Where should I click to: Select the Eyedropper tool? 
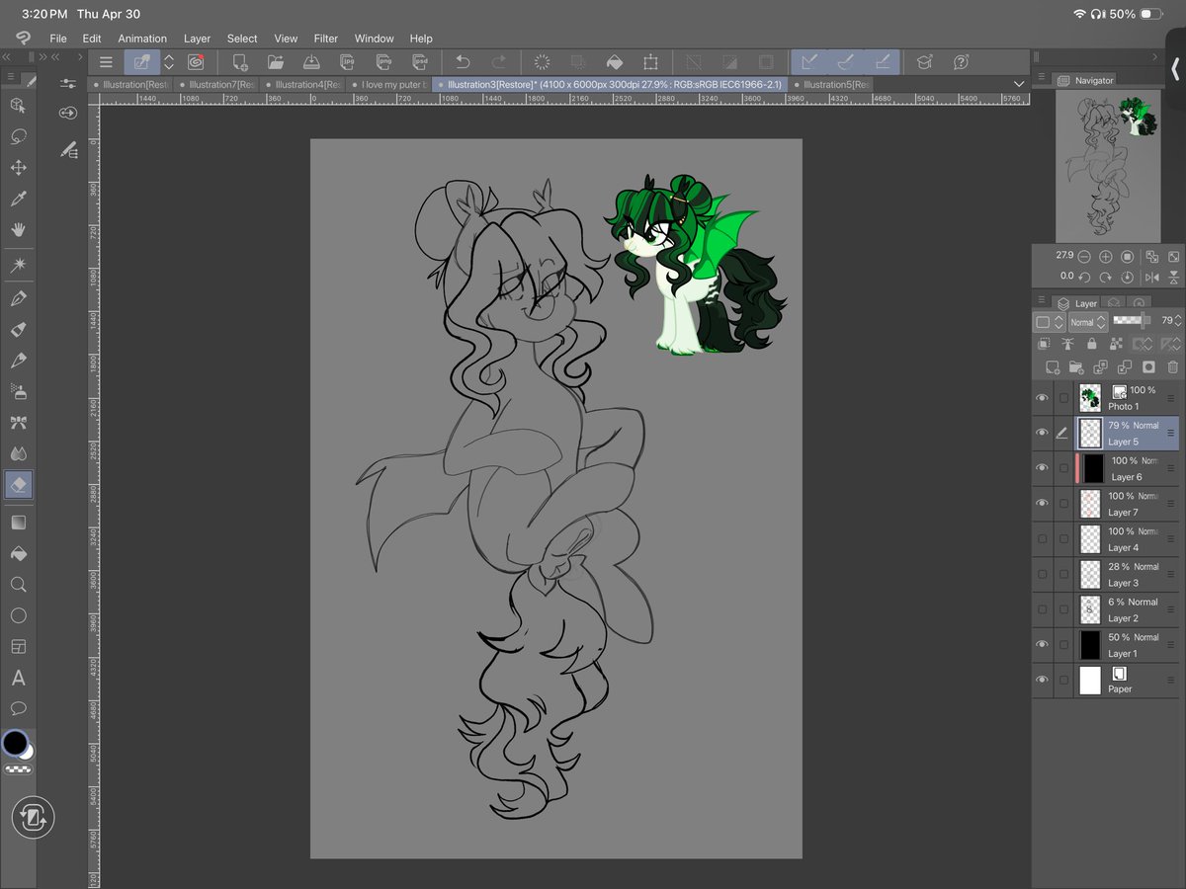point(18,199)
